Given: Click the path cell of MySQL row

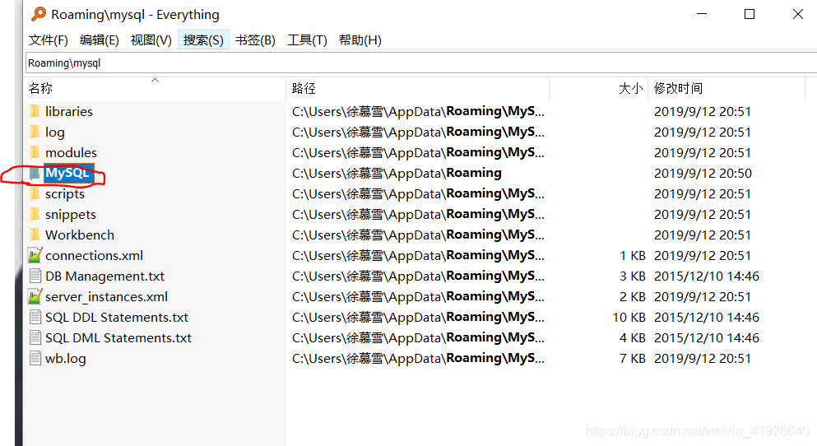Looking at the screenshot, I should click(x=397, y=173).
